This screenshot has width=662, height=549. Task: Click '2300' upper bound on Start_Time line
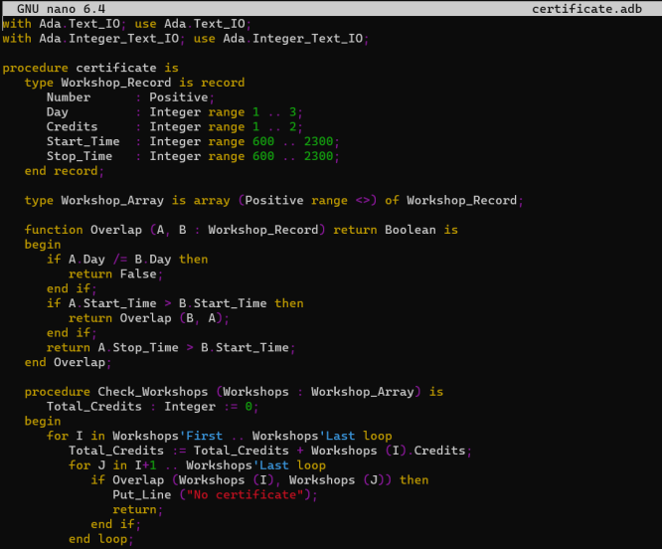(x=319, y=141)
